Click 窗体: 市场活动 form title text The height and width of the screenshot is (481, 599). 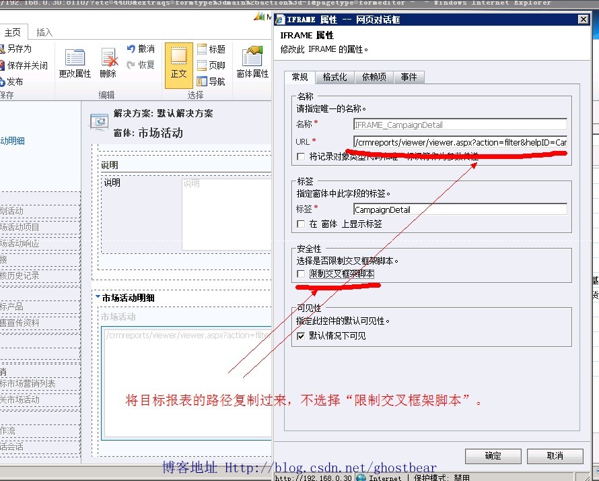pos(148,133)
